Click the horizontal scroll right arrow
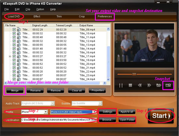Viewport: 179px width, 136px height. (x=104, y=83)
